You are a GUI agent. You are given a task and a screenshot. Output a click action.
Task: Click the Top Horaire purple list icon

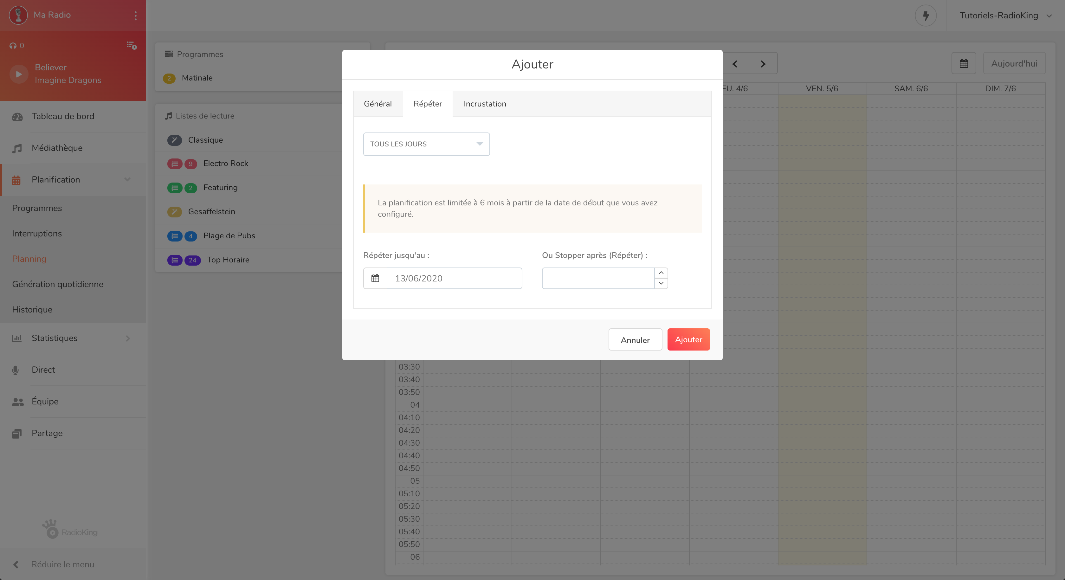point(174,260)
